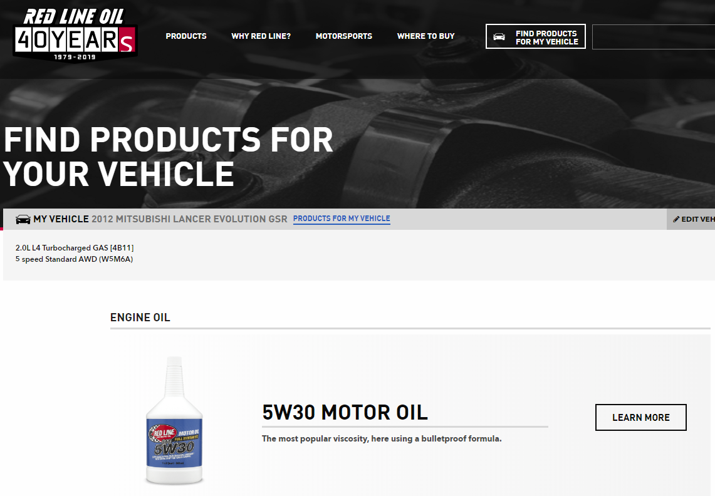Click the Engine Oil section heading
This screenshot has height=496, width=715.
(x=140, y=318)
